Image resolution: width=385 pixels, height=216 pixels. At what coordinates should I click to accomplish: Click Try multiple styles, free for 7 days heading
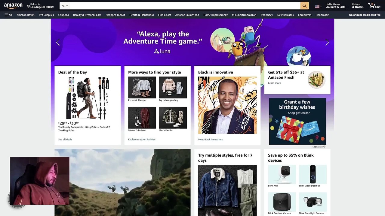coord(225,158)
